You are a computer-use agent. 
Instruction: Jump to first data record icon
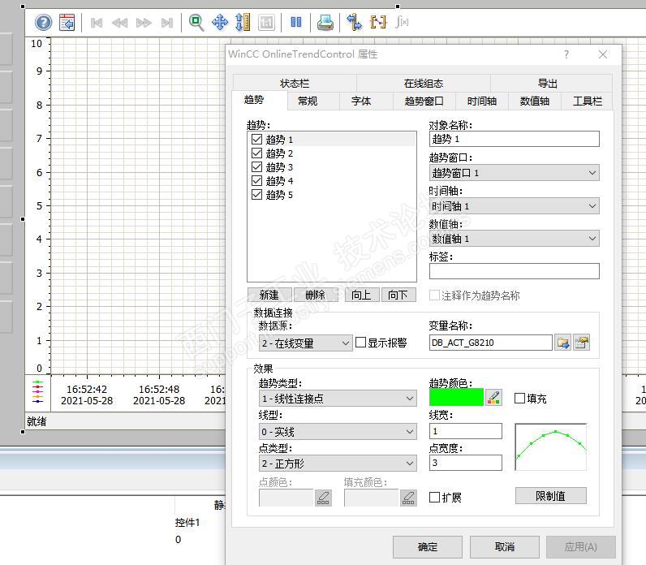[x=96, y=22]
